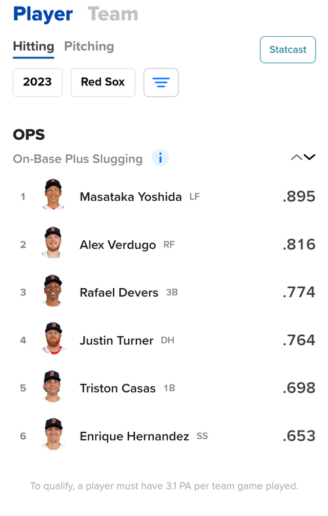The width and height of the screenshot is (328, 516).
Task: Open the Red Sox team dropdown
Action: pyautogui.click(x=103, y=82)
